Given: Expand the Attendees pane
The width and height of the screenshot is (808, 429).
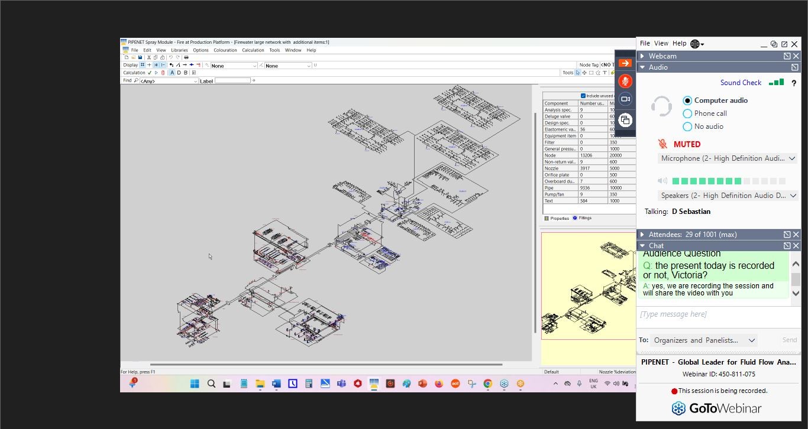Looking at the screenshot, I should click(x=642, y=235).
